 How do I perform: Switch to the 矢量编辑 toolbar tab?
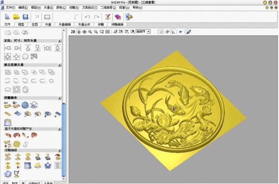(65, 25)
